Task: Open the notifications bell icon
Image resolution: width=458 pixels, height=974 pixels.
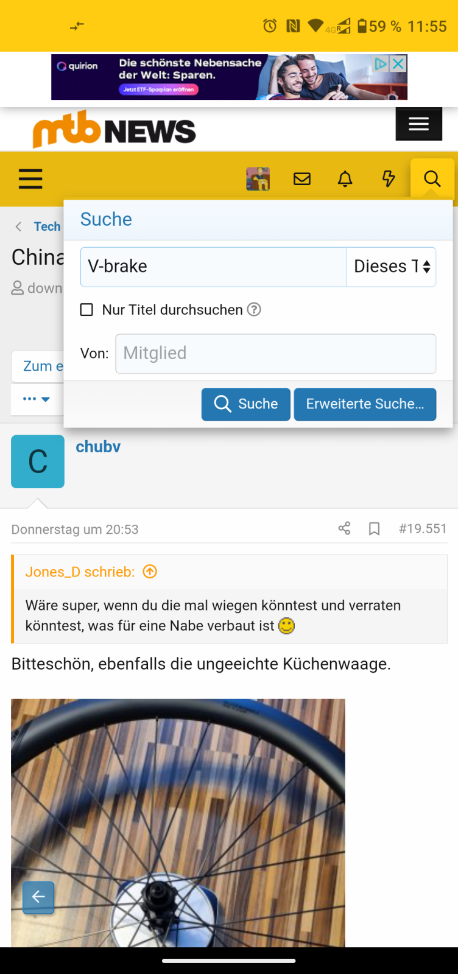Action: 345,179
